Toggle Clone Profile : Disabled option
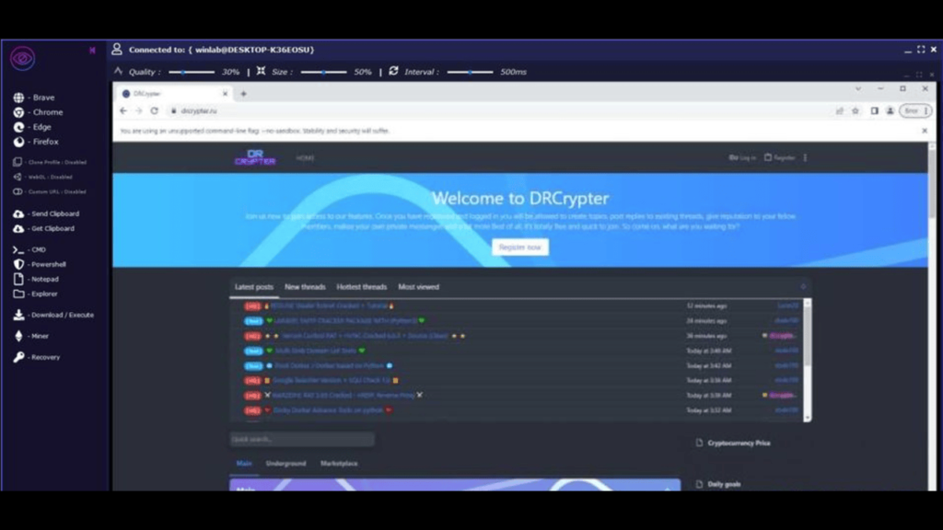This screenshot has height=530, width=943. (50, 162)
